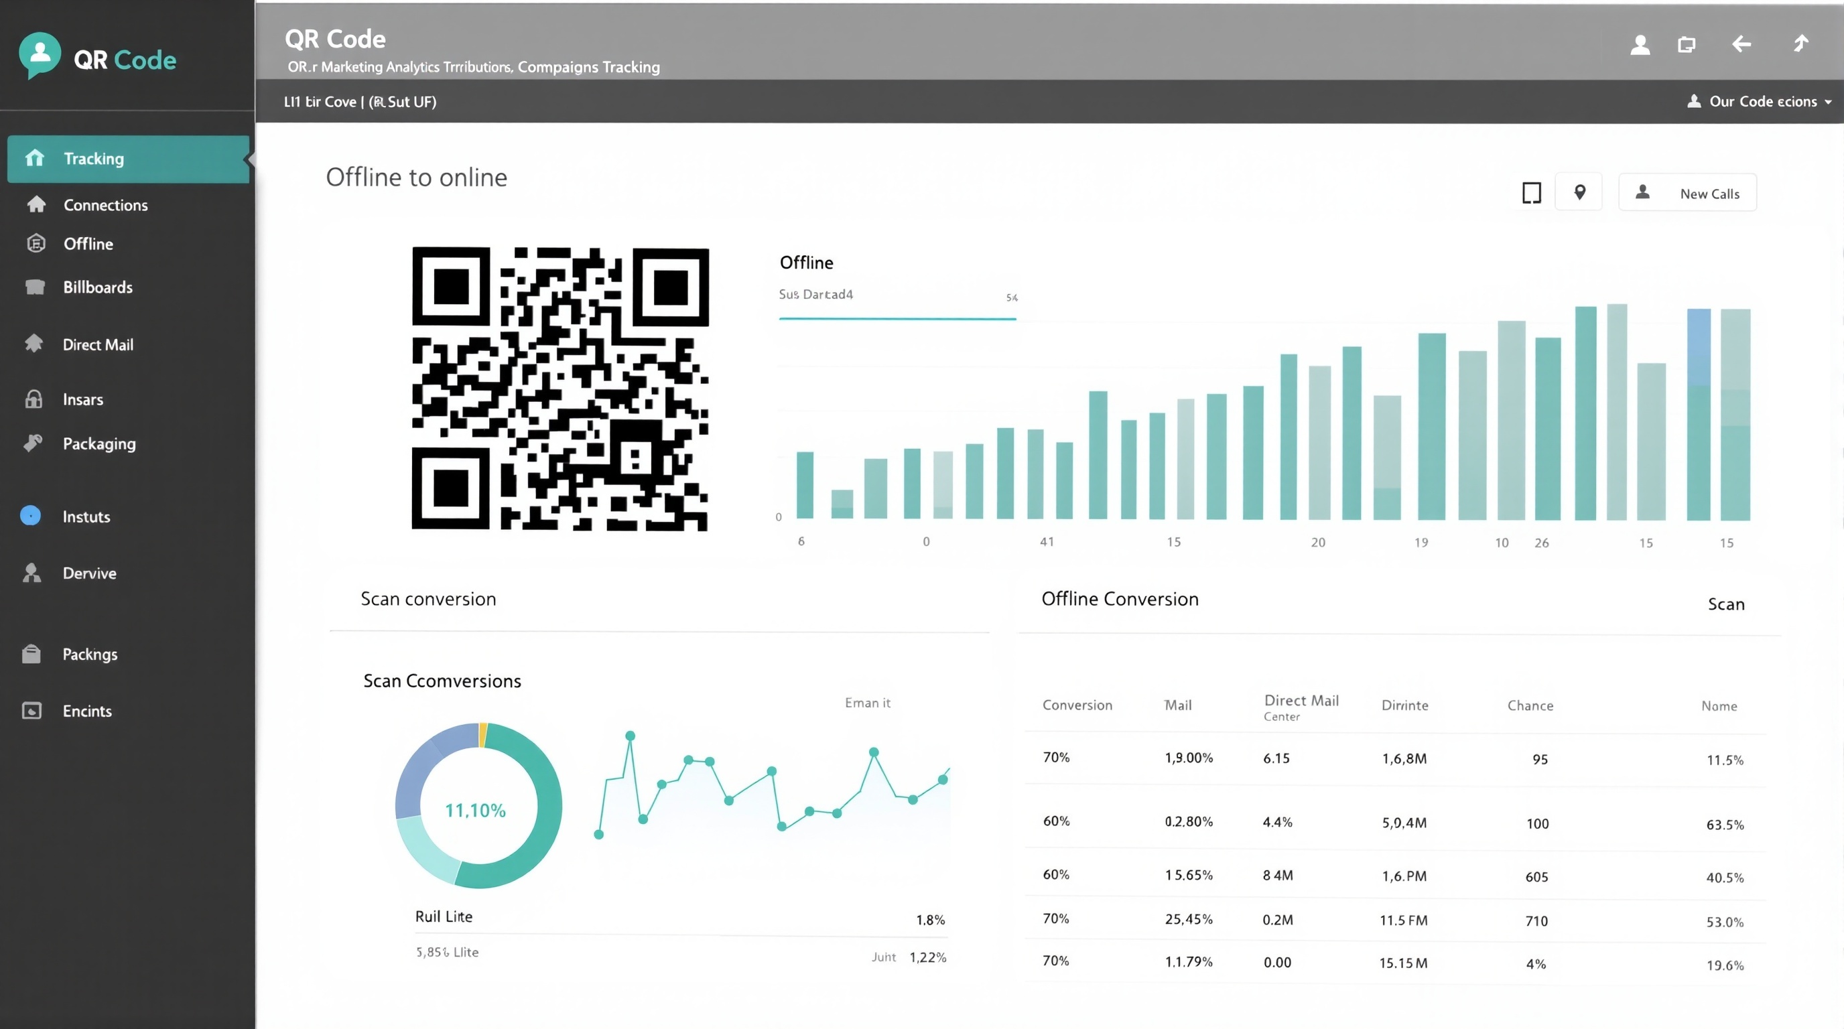
Task: Click the back arrow icon in header
Action: pyautogui.click(x=1741, y=44)
